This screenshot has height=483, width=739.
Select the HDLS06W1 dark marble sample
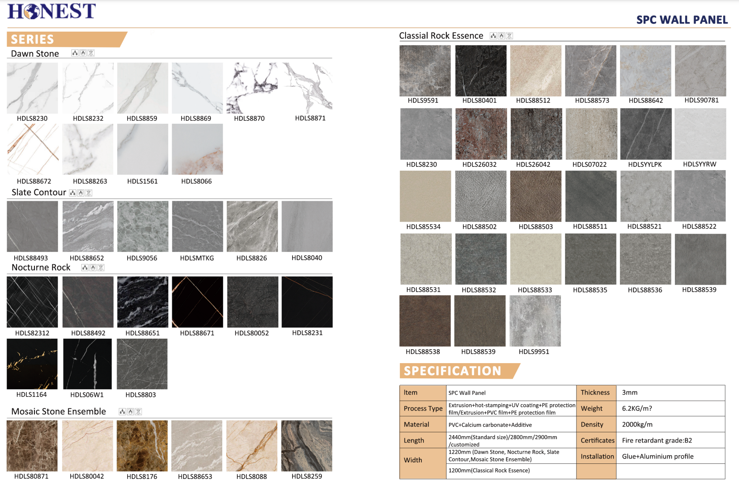coord(87,364)
